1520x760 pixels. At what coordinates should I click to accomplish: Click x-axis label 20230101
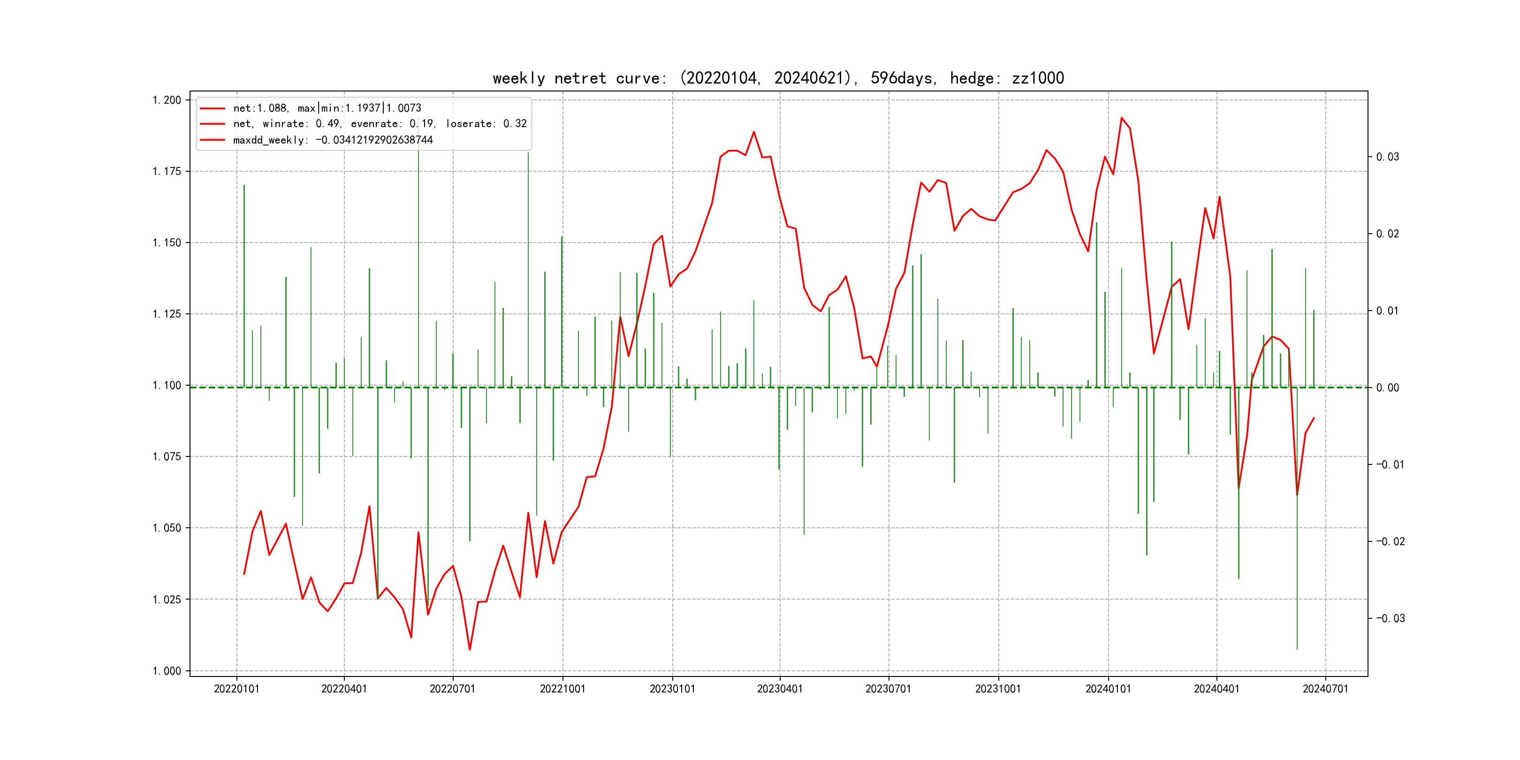[672, 689]
